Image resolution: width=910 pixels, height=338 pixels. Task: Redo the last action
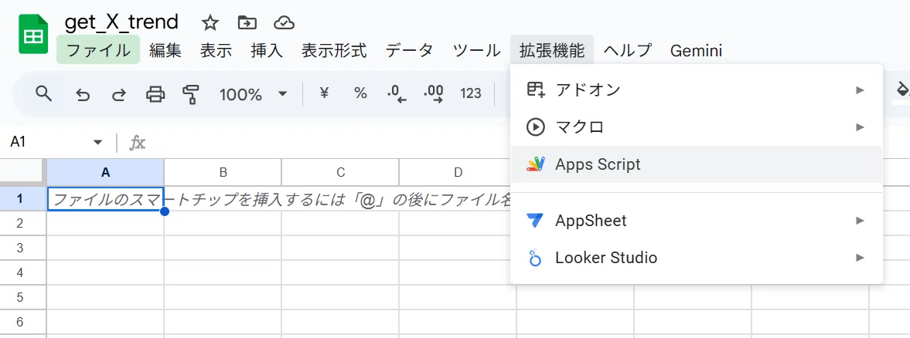[x=118, y=94]
